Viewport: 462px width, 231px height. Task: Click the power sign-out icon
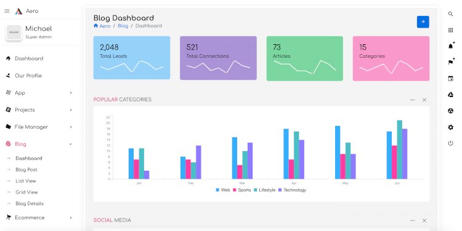(x=450, y=143)
